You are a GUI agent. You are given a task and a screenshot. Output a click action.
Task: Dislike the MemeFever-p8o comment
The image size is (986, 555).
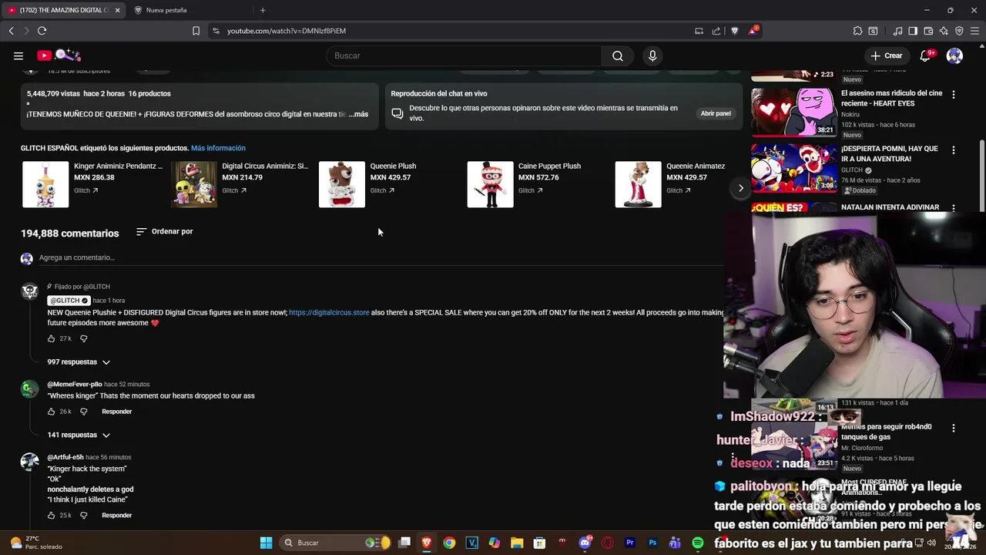[x=84, y=412]
